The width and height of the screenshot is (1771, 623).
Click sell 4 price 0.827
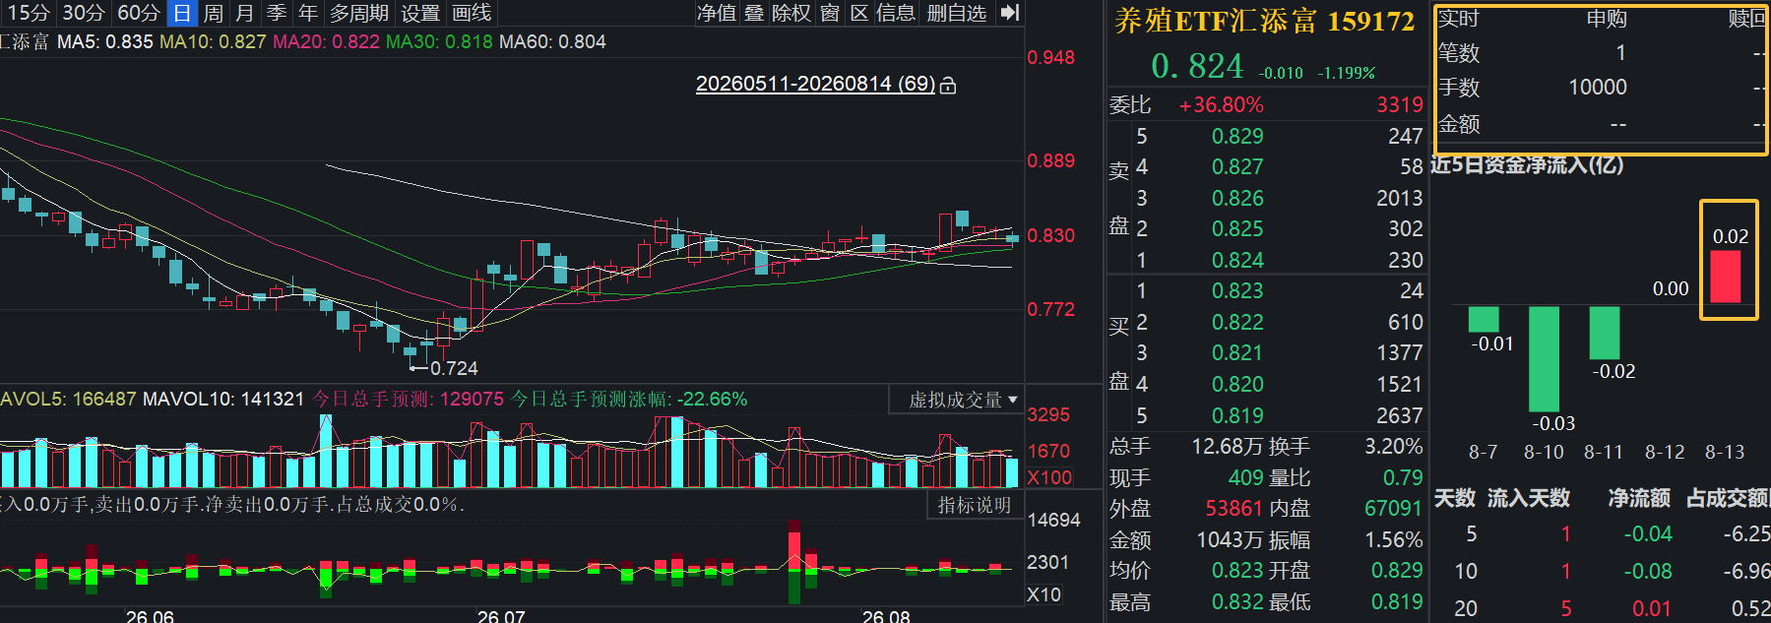coord(1237,166)
